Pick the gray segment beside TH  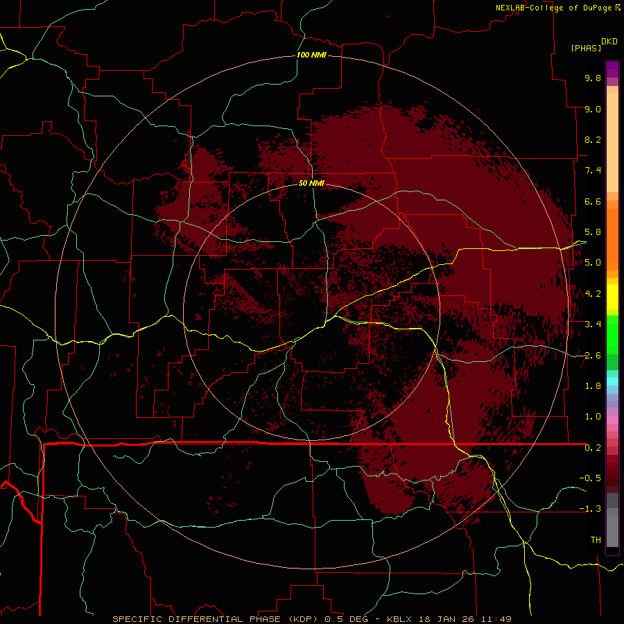pos(612,531)
